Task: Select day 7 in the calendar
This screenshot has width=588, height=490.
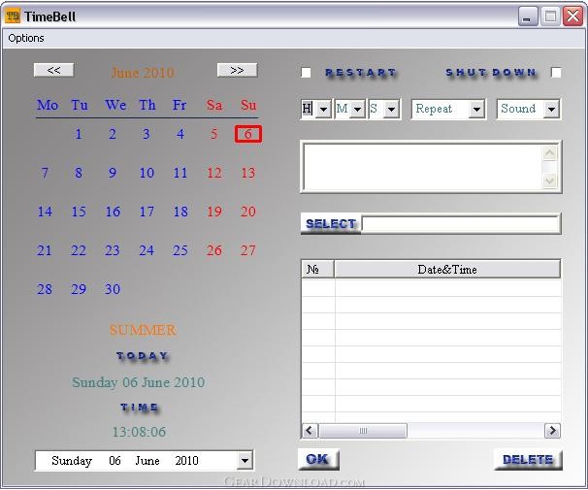Action: 45,173
